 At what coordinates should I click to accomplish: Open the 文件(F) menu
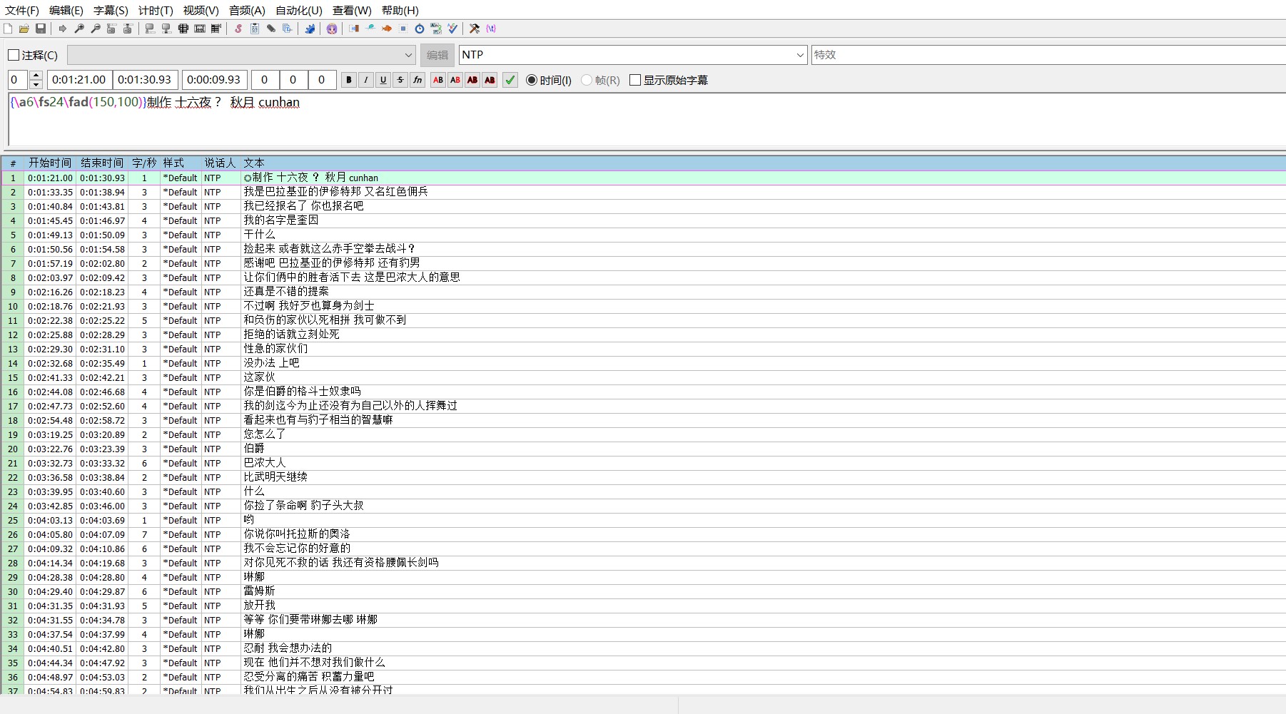[22, 11]
